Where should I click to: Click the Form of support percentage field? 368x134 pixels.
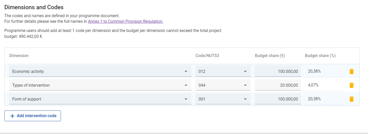click(x=324, y=99)
